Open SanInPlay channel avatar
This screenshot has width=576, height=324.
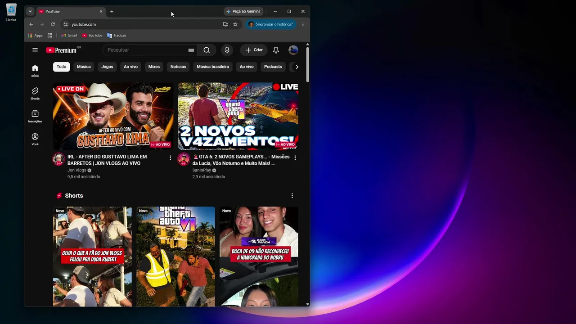(x=184, y=159)
